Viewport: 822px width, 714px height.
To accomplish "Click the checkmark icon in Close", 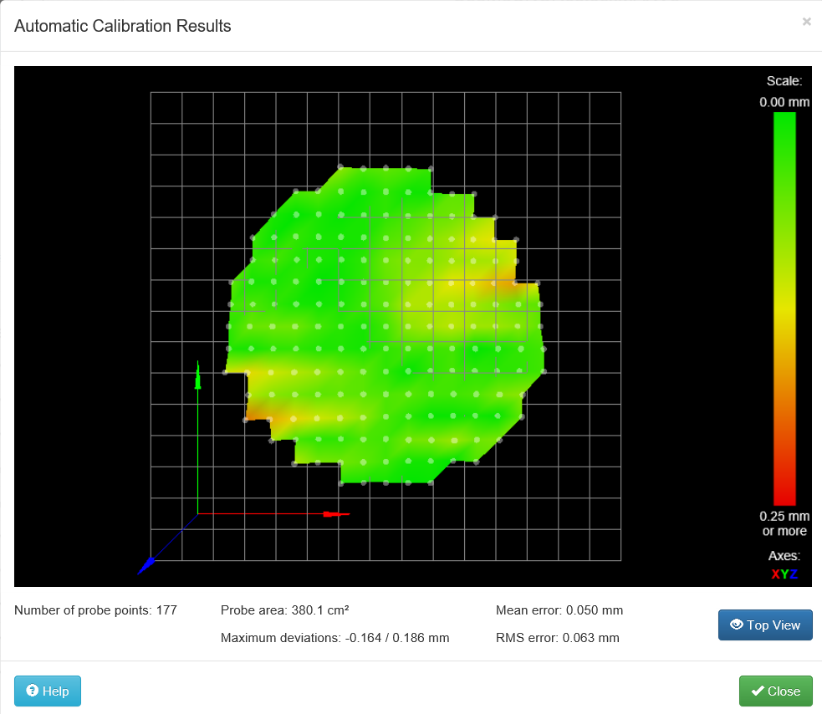I will [x=757, y=691].
